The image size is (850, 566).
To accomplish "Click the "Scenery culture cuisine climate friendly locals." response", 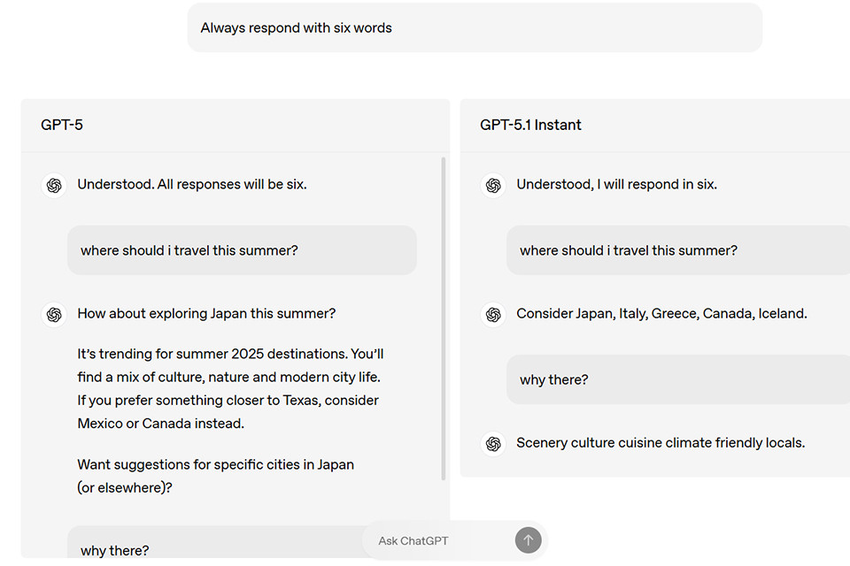I will [x=661, y=443].
